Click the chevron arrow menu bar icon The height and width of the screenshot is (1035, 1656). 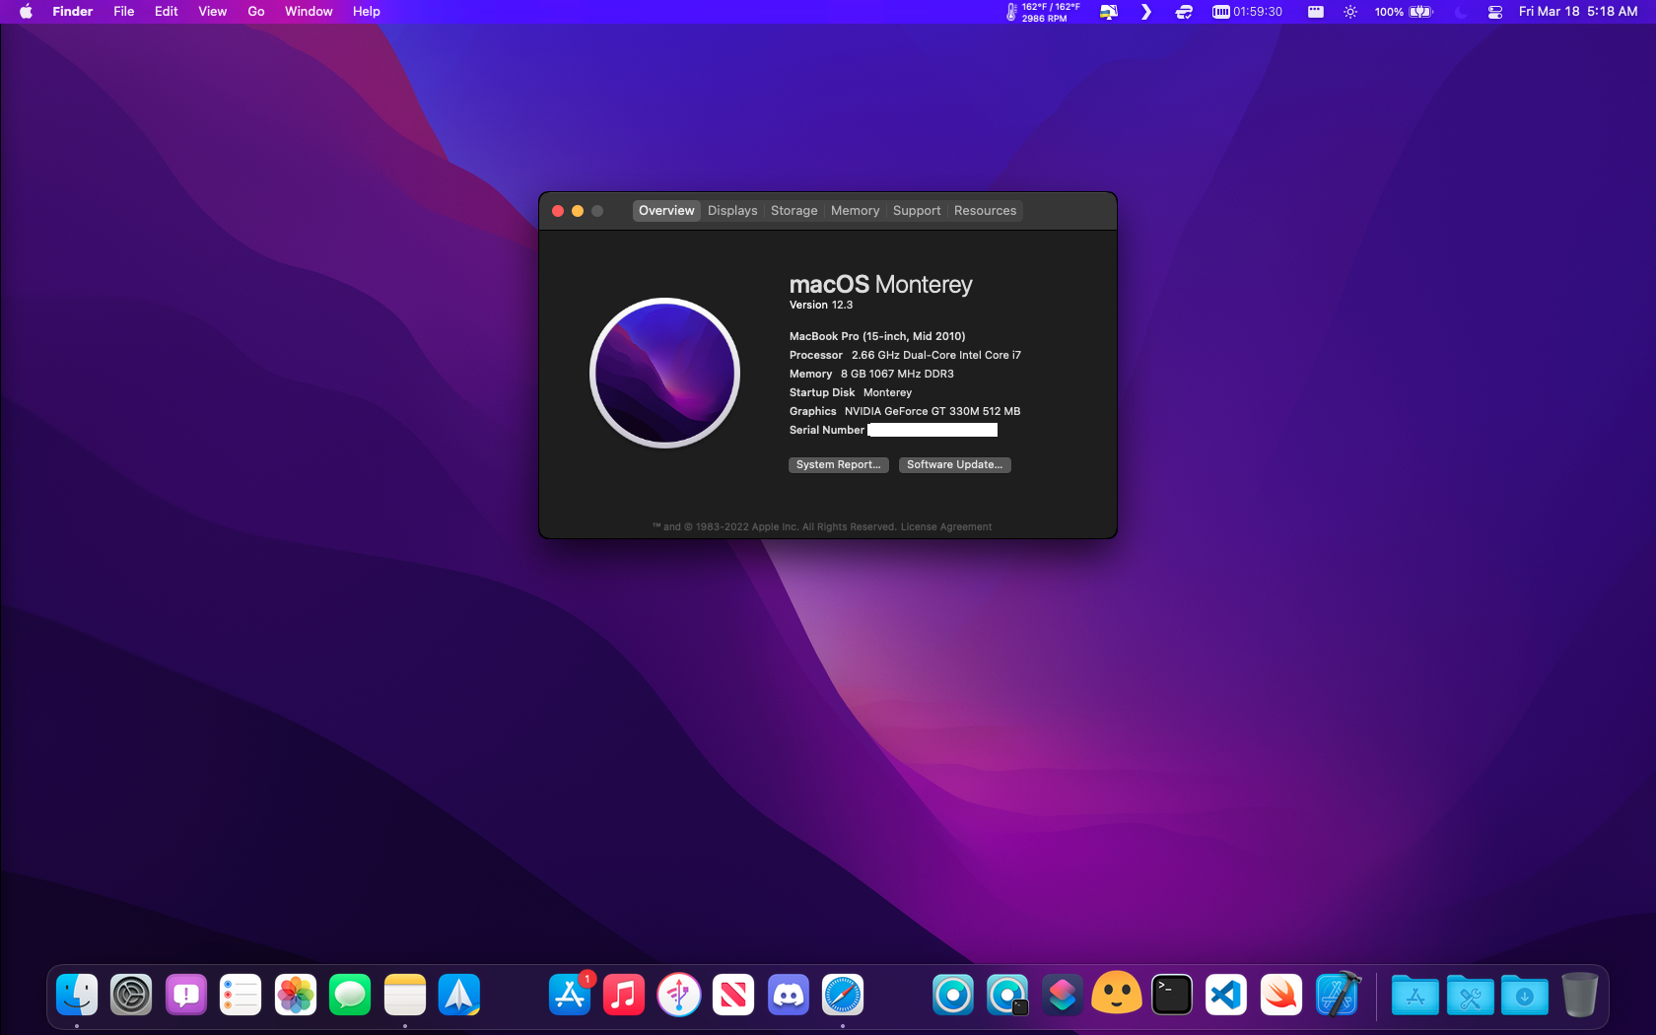1146,12
